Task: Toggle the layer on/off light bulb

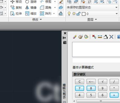Action: [69, 14]
